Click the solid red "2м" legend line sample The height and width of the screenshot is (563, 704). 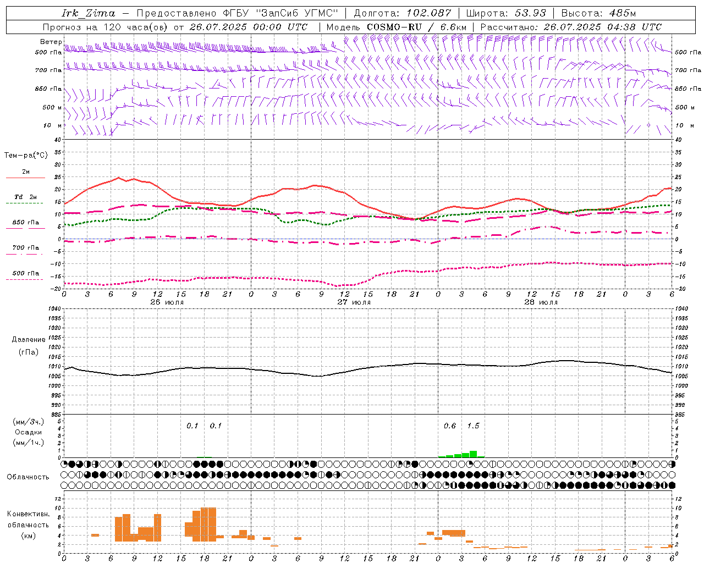[x=25, y=178]
